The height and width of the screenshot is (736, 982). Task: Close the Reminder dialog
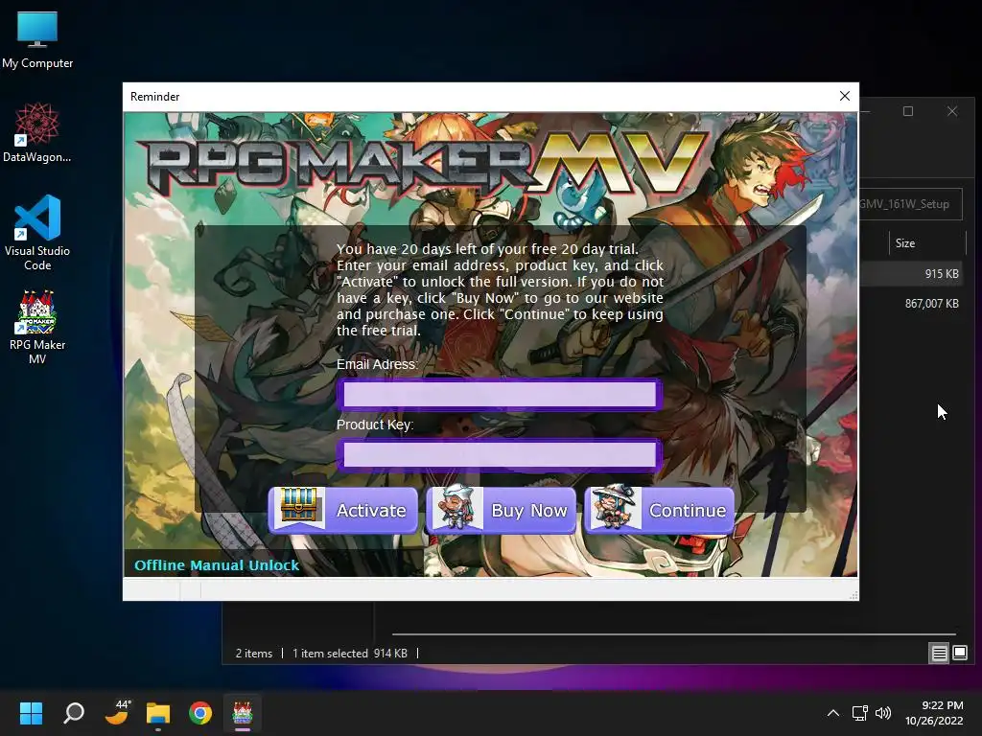pos(844,96)
